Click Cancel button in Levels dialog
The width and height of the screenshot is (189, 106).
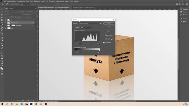click(x=109, y=27)
